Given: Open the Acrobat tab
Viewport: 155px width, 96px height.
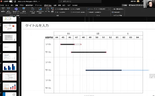Looking at the screenshot, I should [x=75, y=5].
